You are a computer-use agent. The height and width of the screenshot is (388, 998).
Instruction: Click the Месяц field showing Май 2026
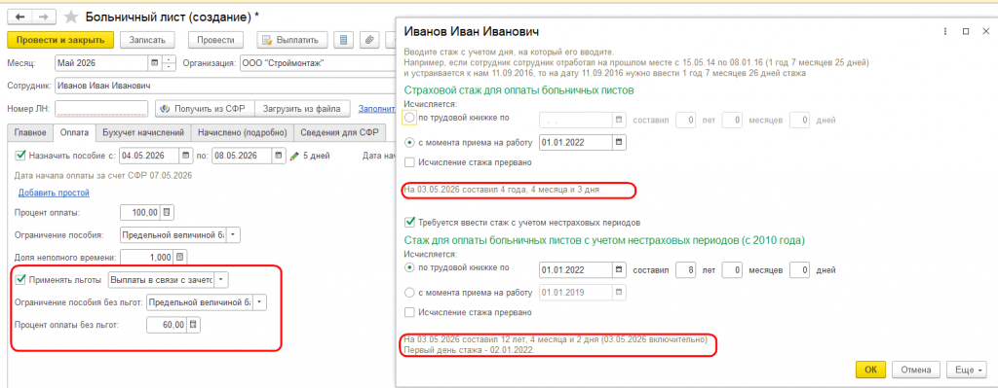pos(101,63)
